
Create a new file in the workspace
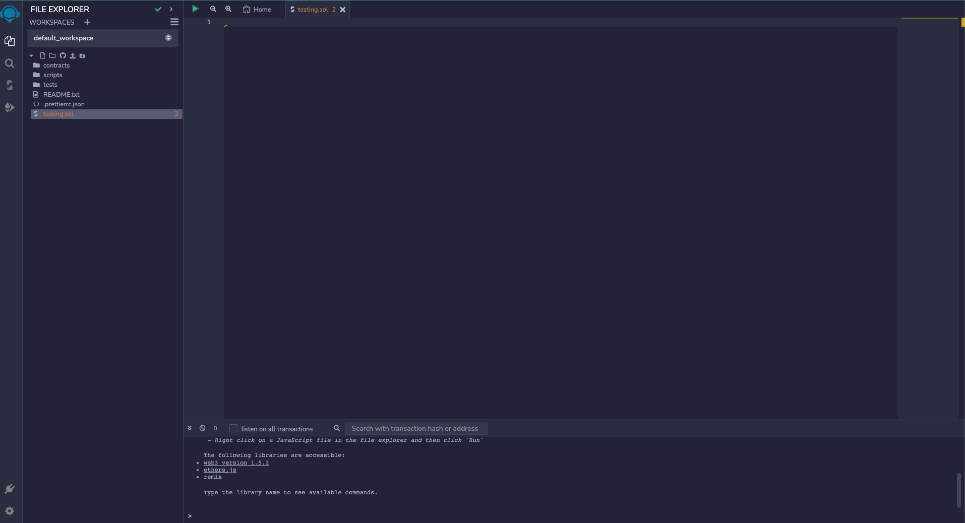click(x=42, y=55)
